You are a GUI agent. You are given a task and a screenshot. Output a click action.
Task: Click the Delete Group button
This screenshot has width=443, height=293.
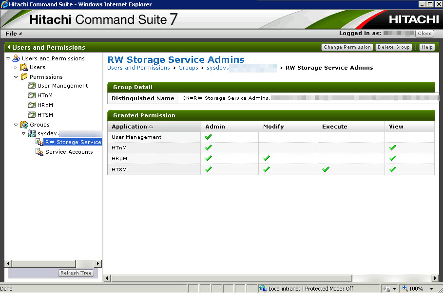[x=394, y=47]
